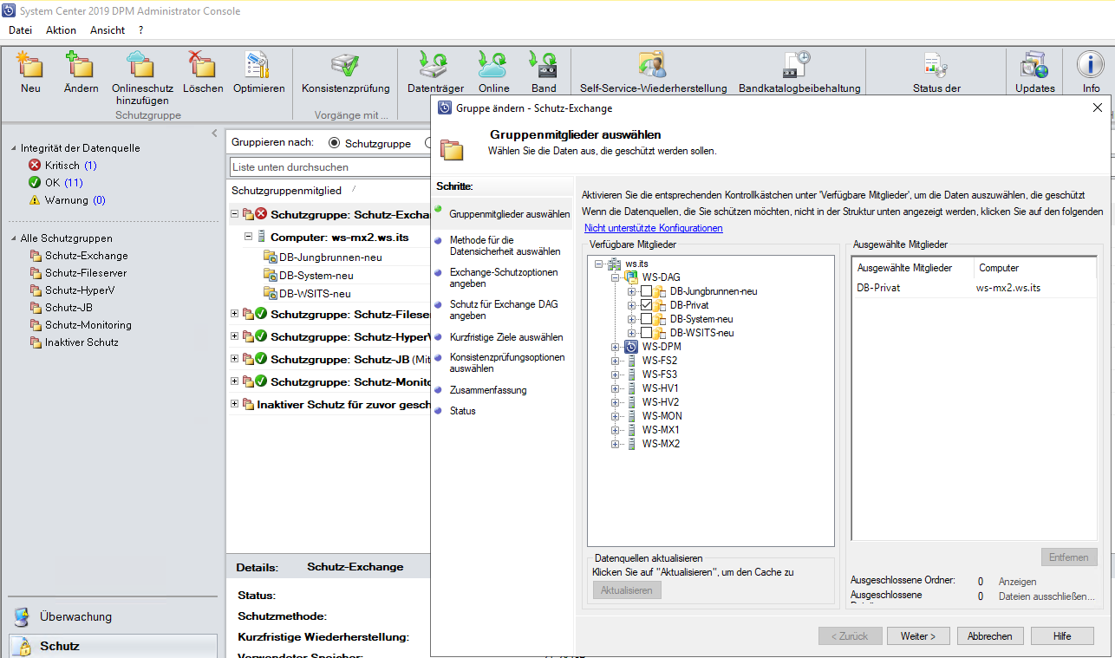Check the DB-System-neu checkbox

pyautogui.click(x=646, y=319)
